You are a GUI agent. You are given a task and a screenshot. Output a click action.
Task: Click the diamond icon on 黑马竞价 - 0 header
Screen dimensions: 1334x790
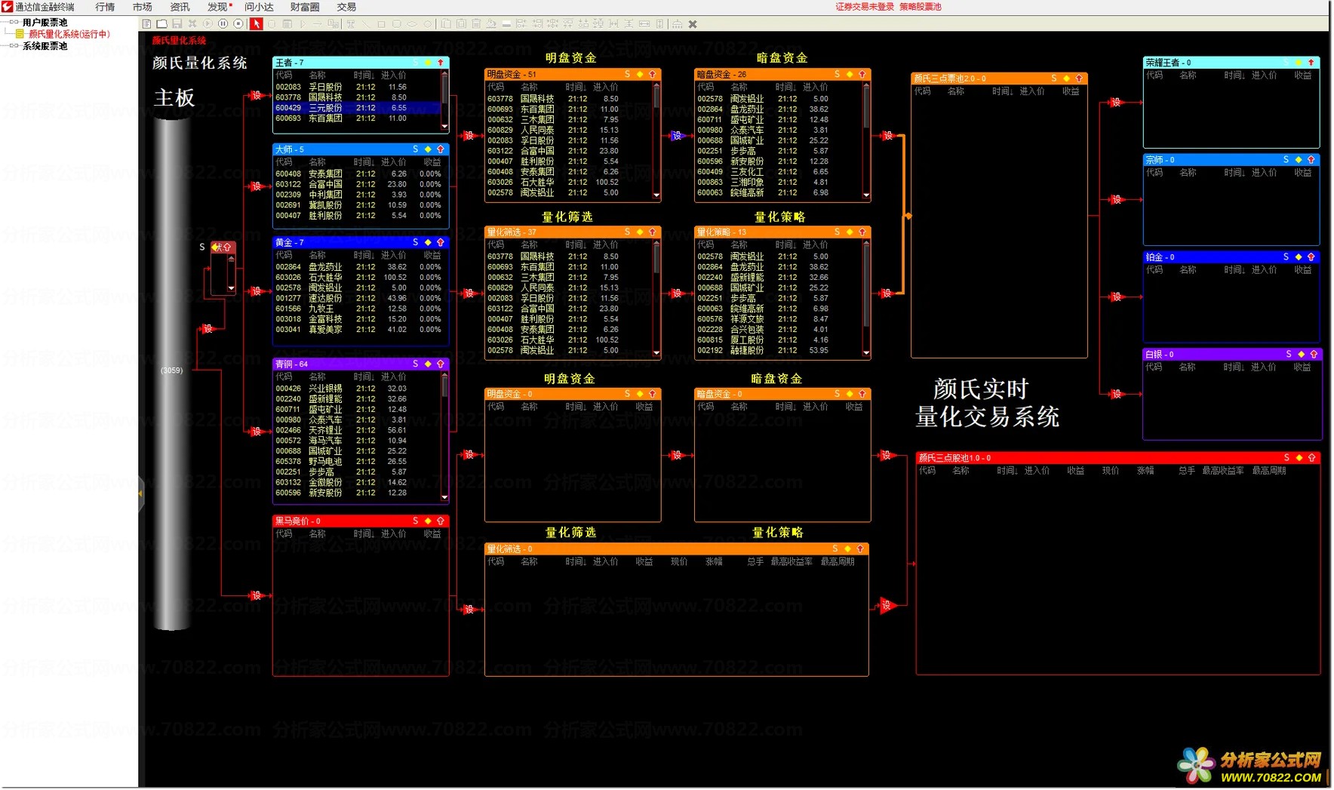(x=428, y=521)
